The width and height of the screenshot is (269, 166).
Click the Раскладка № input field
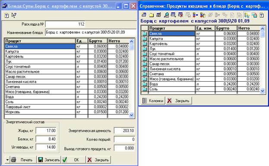tap(65, 24)
